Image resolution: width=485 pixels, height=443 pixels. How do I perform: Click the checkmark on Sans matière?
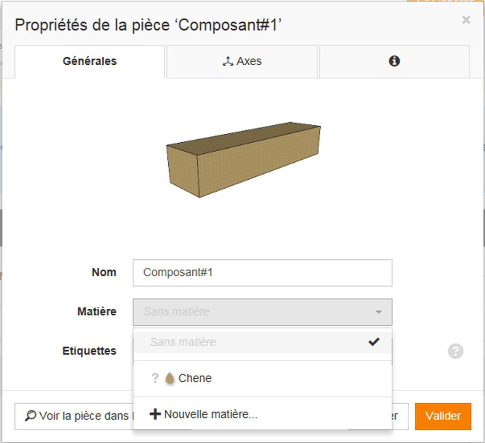(374, 342)
